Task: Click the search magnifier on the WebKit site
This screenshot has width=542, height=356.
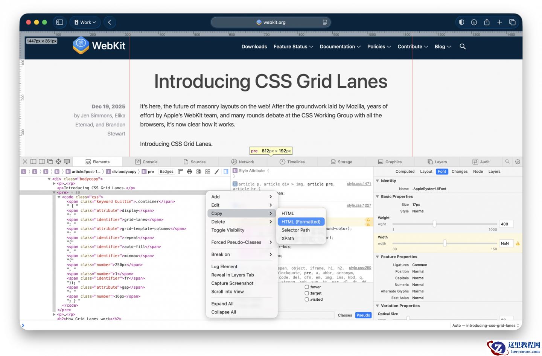Action: click(463, 47)
